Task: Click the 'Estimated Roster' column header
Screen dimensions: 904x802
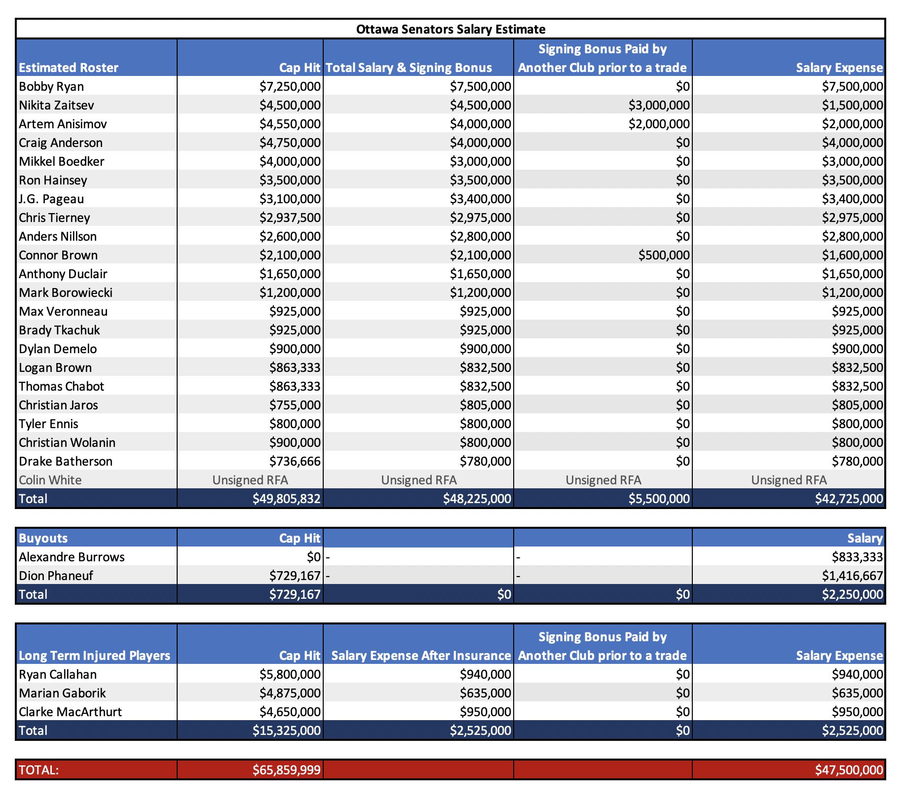Action: click(97, 58)
